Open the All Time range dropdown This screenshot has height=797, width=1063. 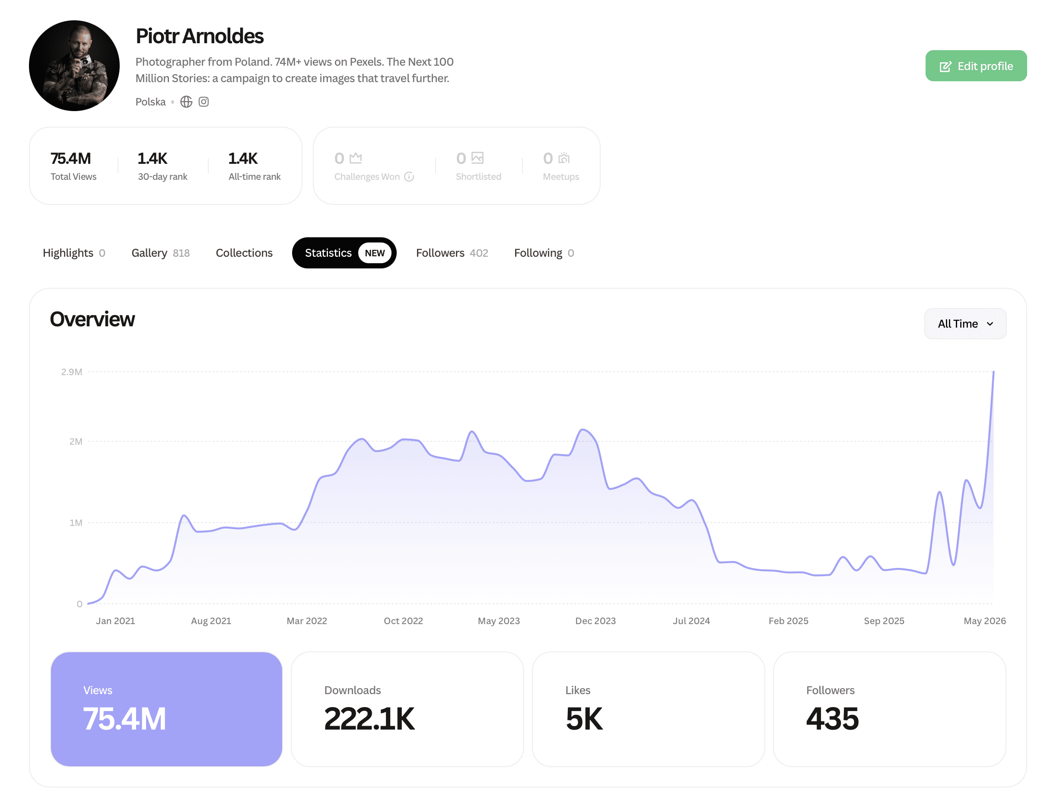pyautogui.click(x=965, y=323)
